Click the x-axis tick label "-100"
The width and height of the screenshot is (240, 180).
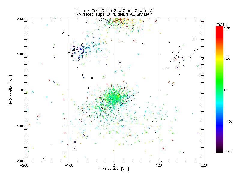tap(69, 165)
